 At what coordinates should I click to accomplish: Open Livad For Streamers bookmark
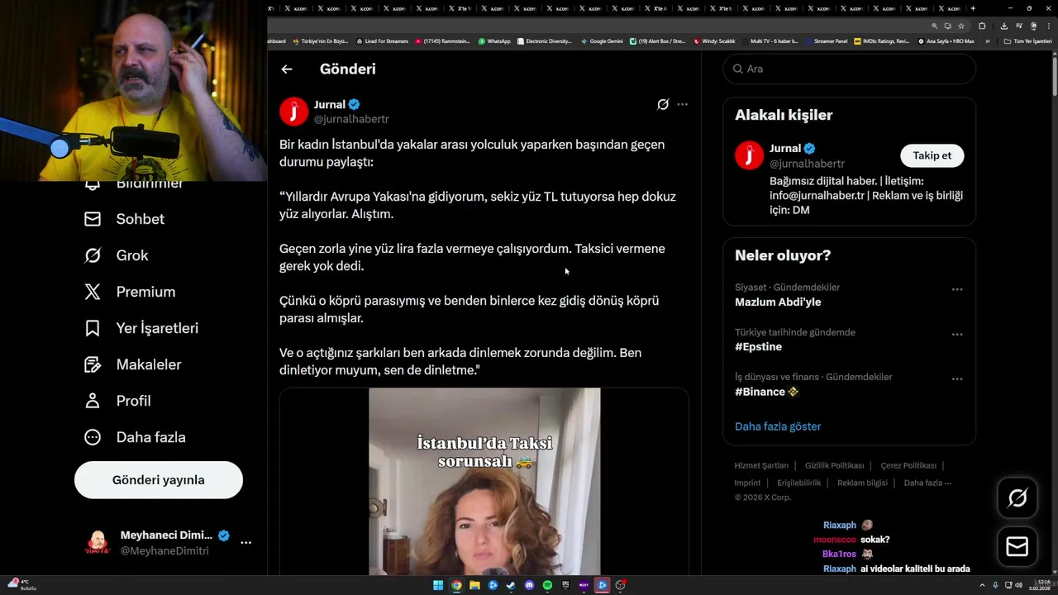coord(382,41)
